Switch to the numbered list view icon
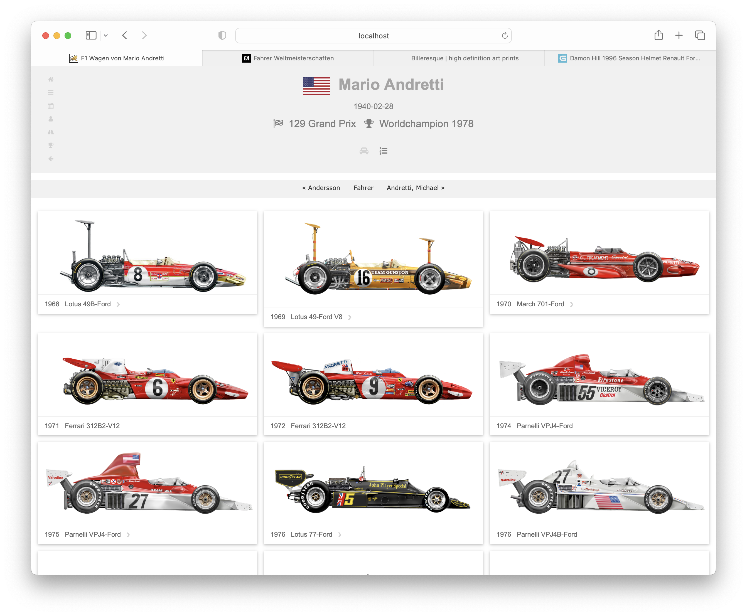This screenshot has width=747, height=616. pos(383,151)
